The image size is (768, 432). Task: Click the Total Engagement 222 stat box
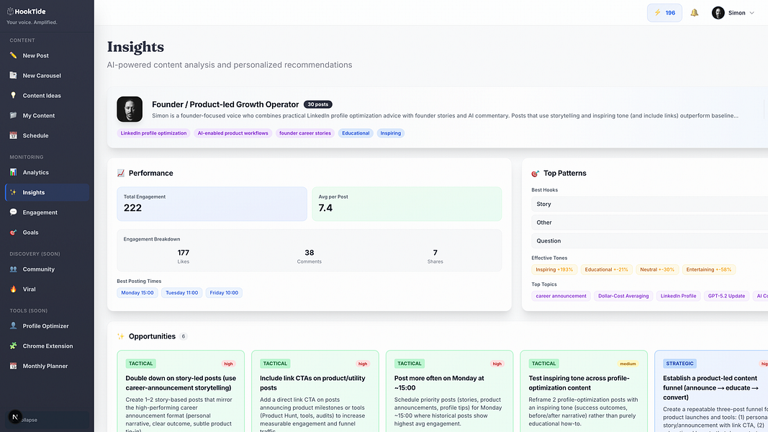[x=212, y=204]
